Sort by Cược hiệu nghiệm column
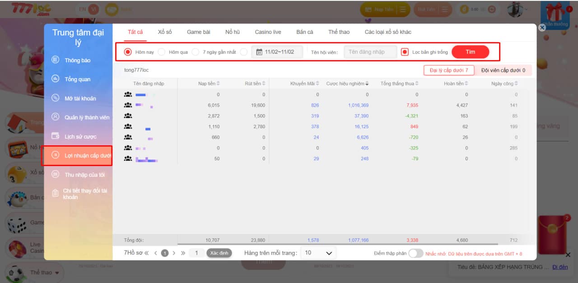 [367, 84]
